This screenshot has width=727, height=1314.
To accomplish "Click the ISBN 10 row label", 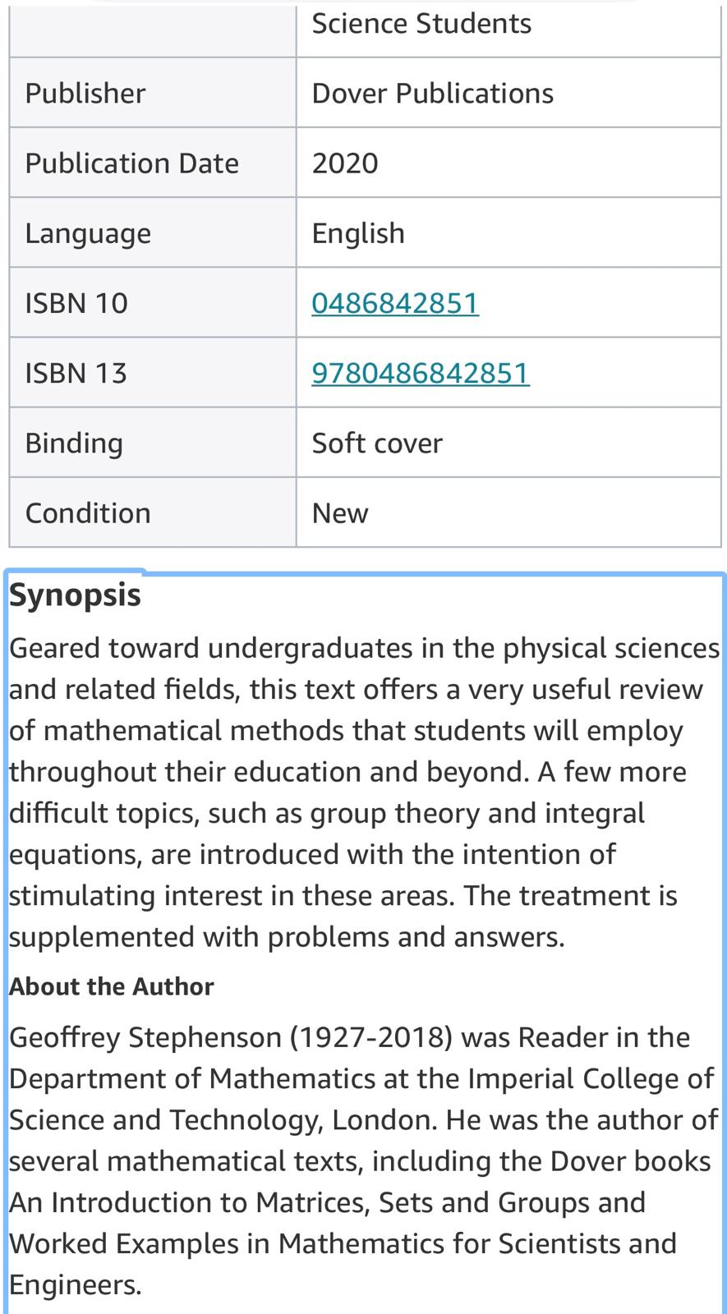I will pyautogui.click(x=76, y=303).
